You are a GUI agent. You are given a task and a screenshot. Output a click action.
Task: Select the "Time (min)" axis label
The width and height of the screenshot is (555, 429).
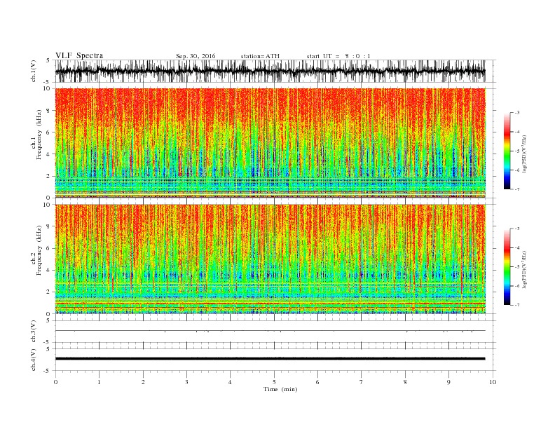click(280, 389)
